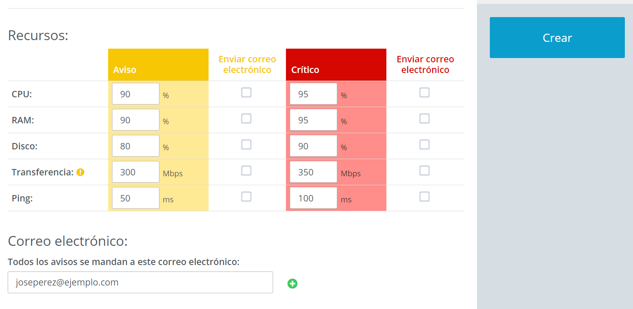Image resolution: width=633 pixels, height=309 pixels.
Task: Click the Transferencia Crítico Mbps field
Action: pos(313,172)
